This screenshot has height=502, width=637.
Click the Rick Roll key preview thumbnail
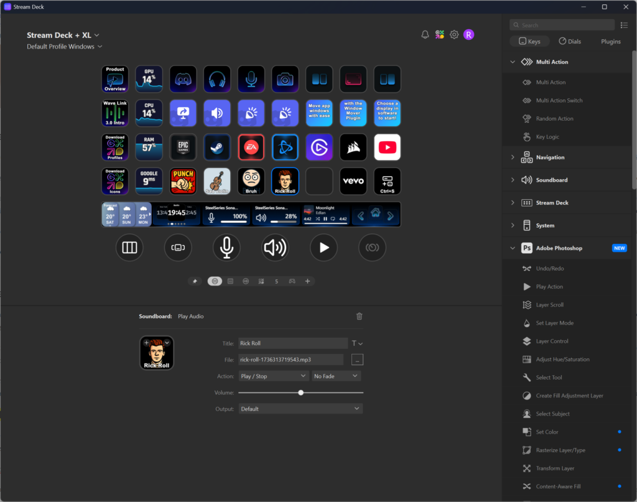pos(157,353)
